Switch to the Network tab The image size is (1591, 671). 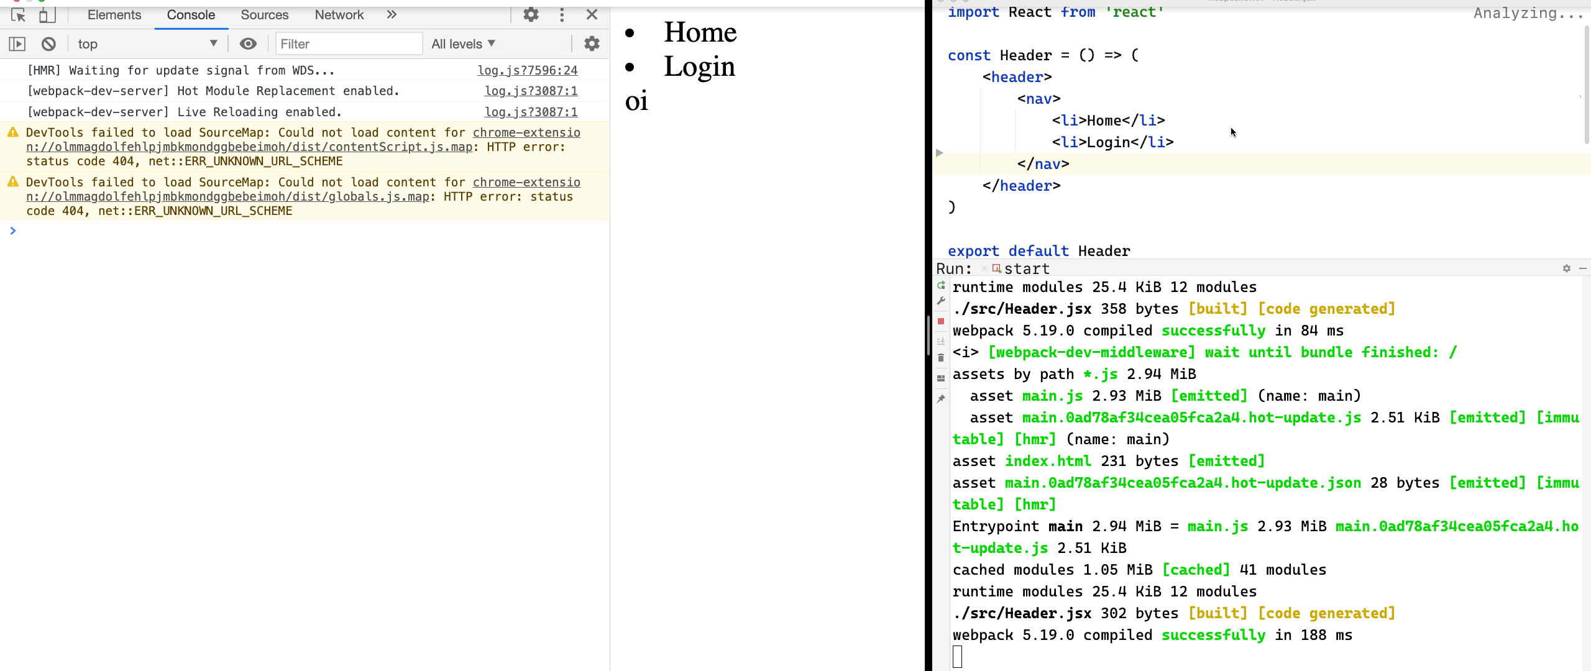pos(339,15)
